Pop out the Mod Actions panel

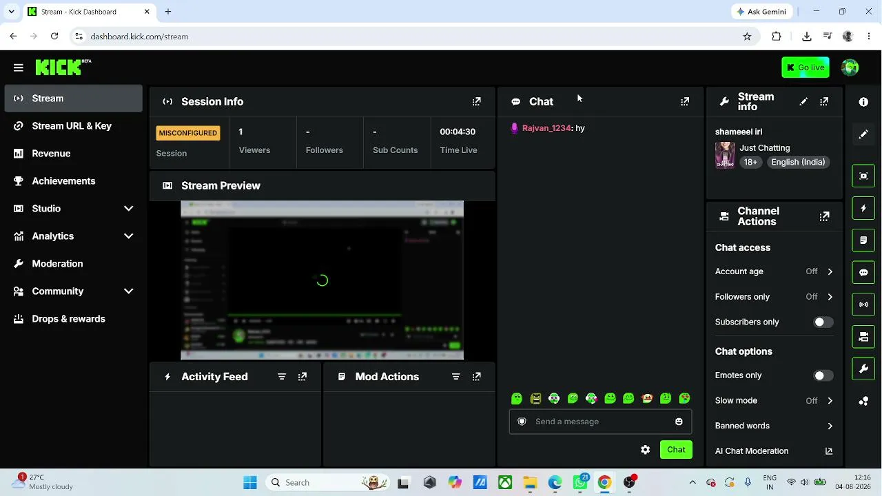(476, 377)
